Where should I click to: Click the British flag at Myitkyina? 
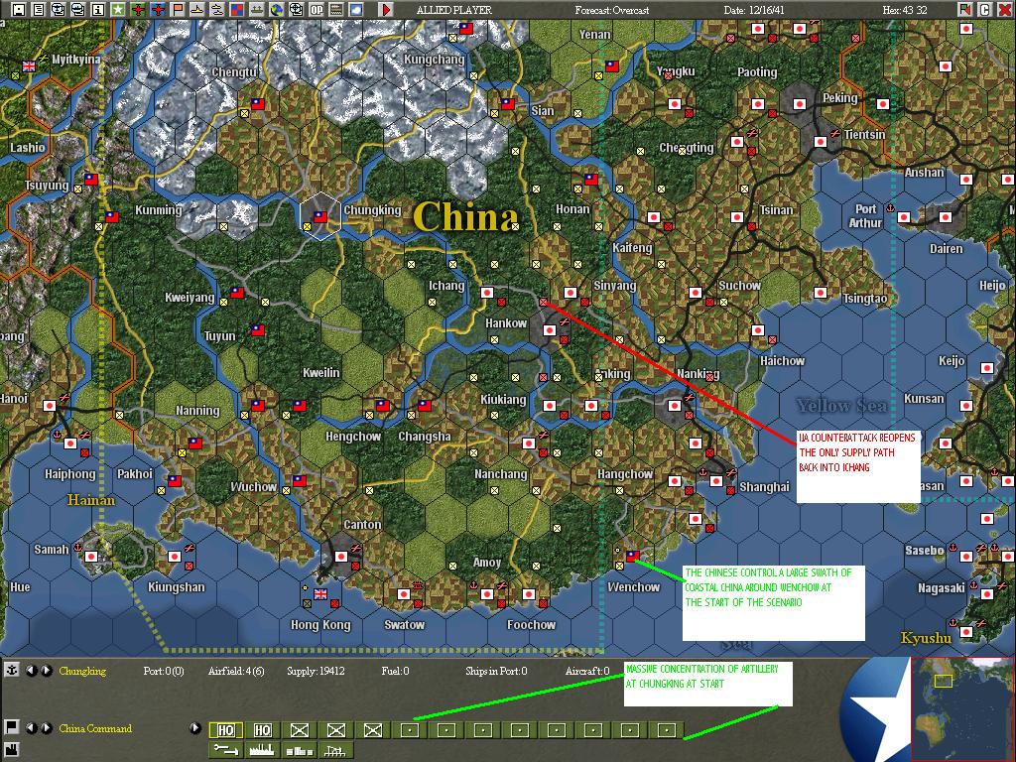click(x=29, y=66)
